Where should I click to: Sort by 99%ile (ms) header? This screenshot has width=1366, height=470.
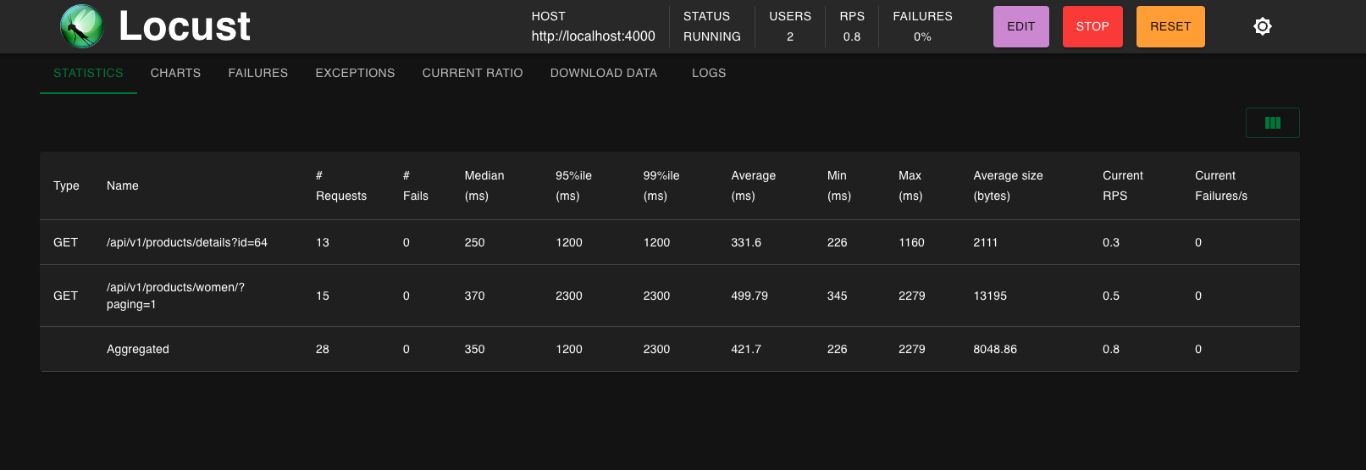(661, 185)
